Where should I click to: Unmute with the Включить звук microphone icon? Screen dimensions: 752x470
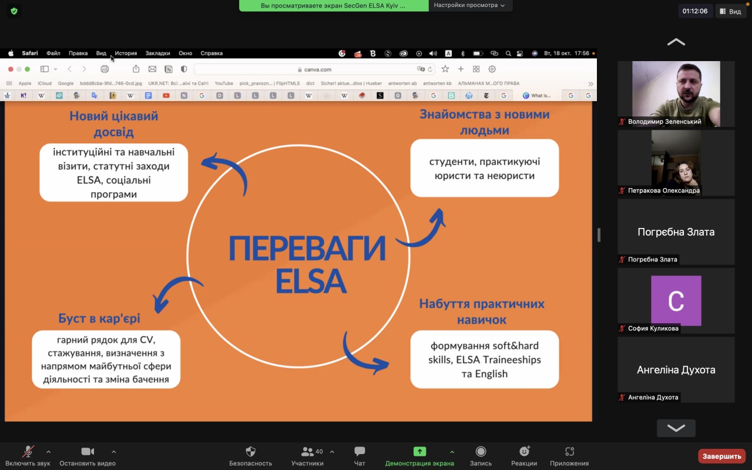pyautogui.click(x=28, y=451)
